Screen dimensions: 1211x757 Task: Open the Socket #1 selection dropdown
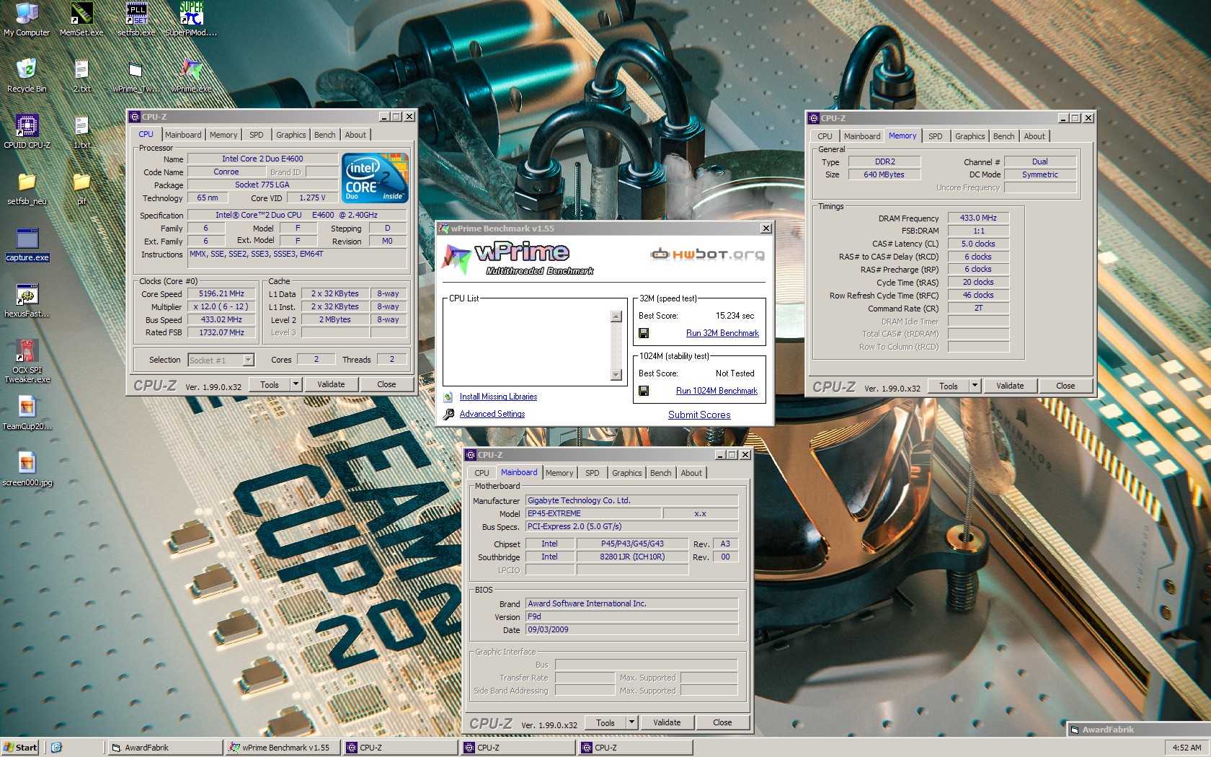248,360
